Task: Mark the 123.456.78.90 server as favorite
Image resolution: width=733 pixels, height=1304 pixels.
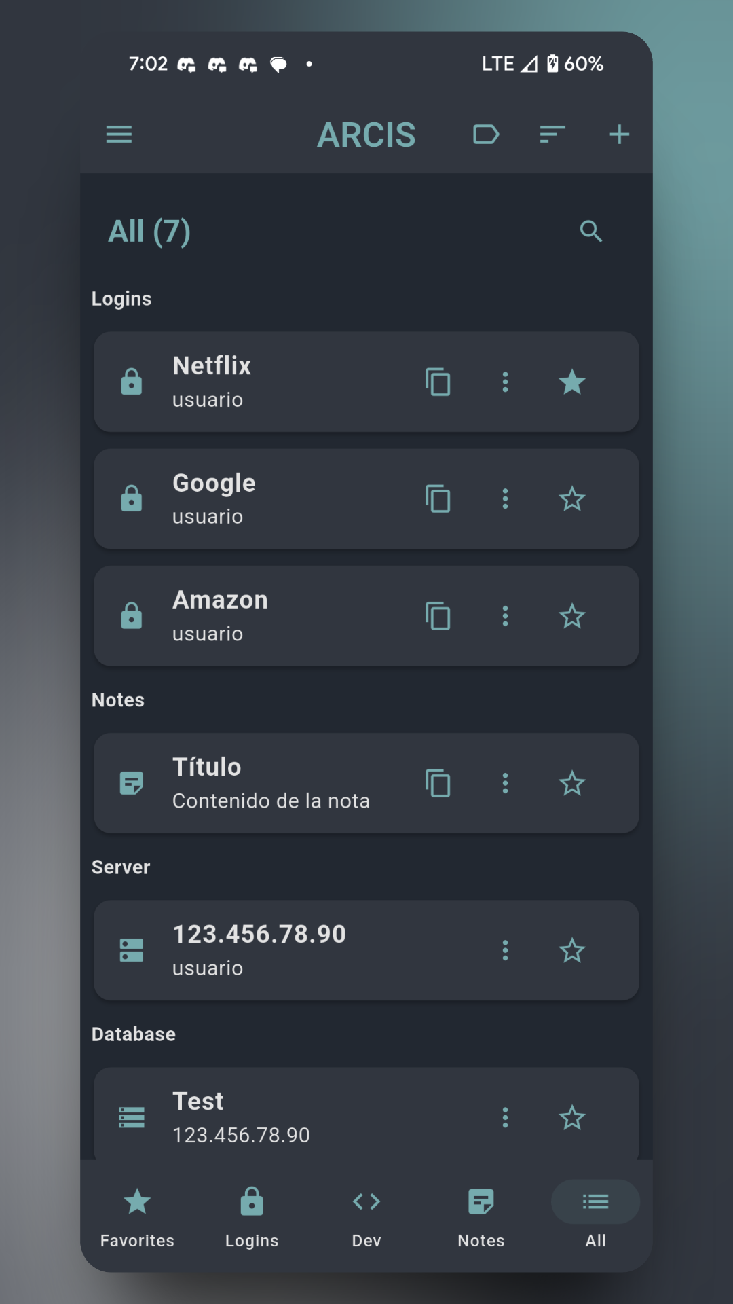Action: pos(572,950)
